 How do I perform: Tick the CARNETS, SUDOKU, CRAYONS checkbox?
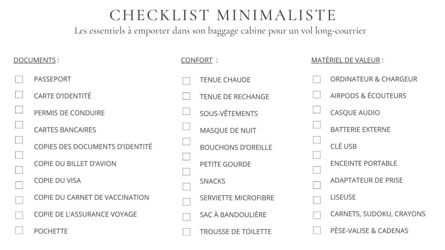[x=317, y=215]
